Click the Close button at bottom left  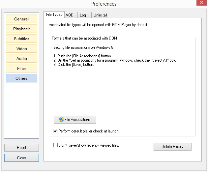tap(21, 158)
